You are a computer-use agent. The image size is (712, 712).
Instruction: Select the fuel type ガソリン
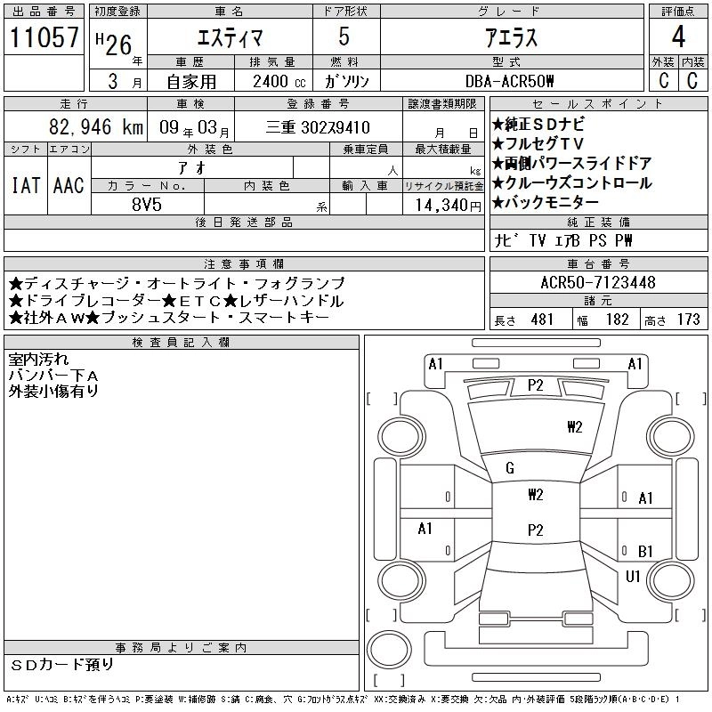(x=346, y=82)
